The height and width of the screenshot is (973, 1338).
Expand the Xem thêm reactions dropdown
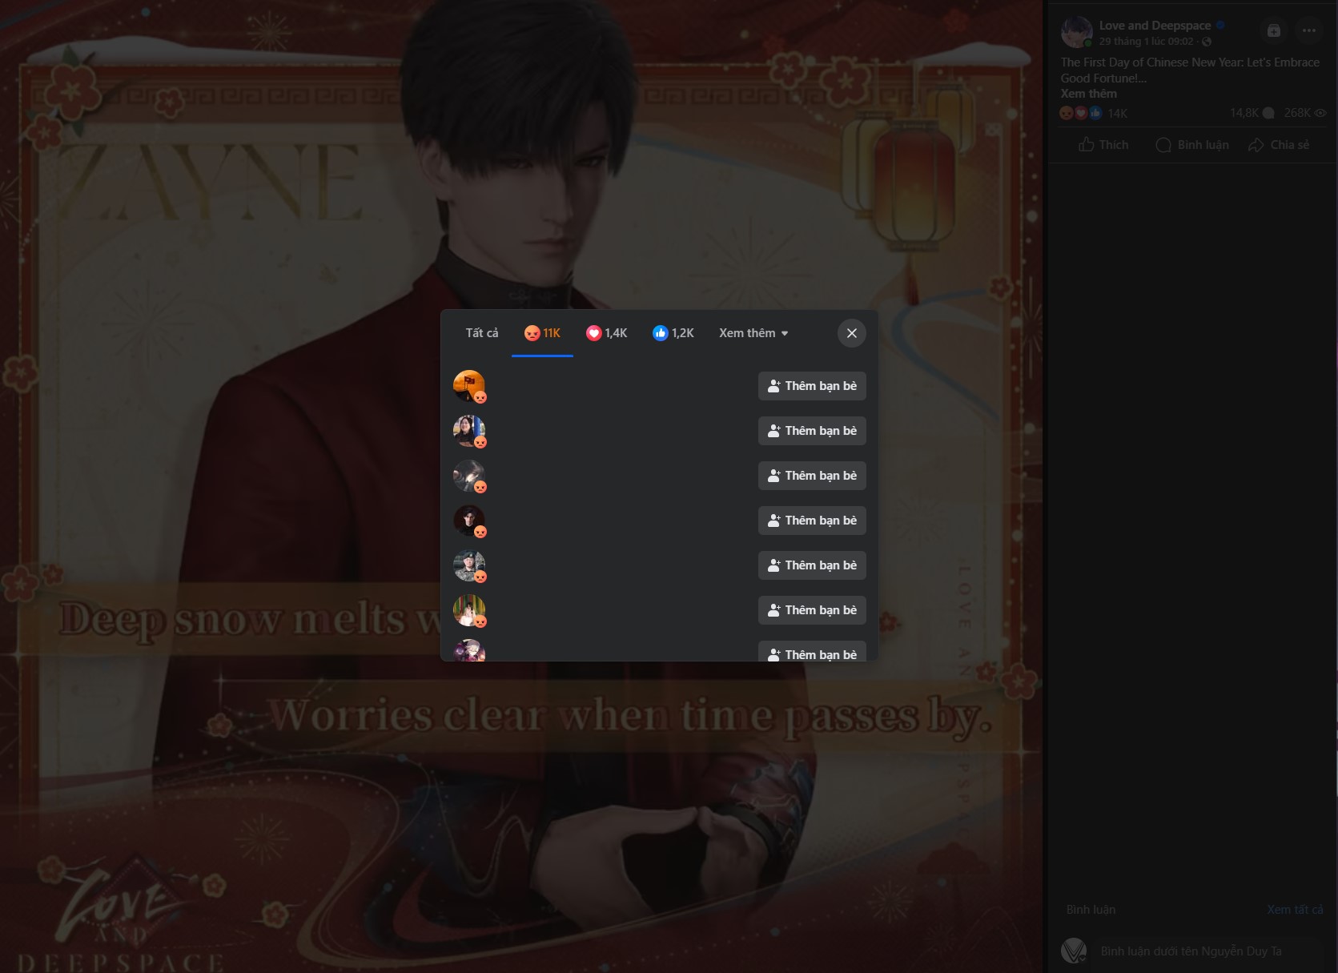pos(753,333)
